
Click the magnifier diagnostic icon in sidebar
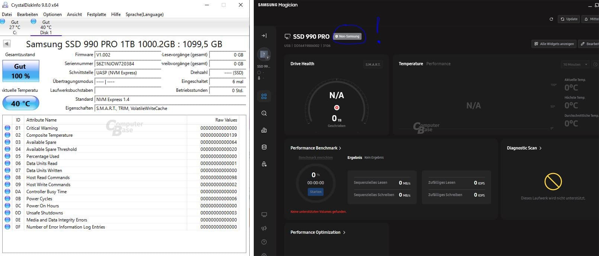(264, 113)
